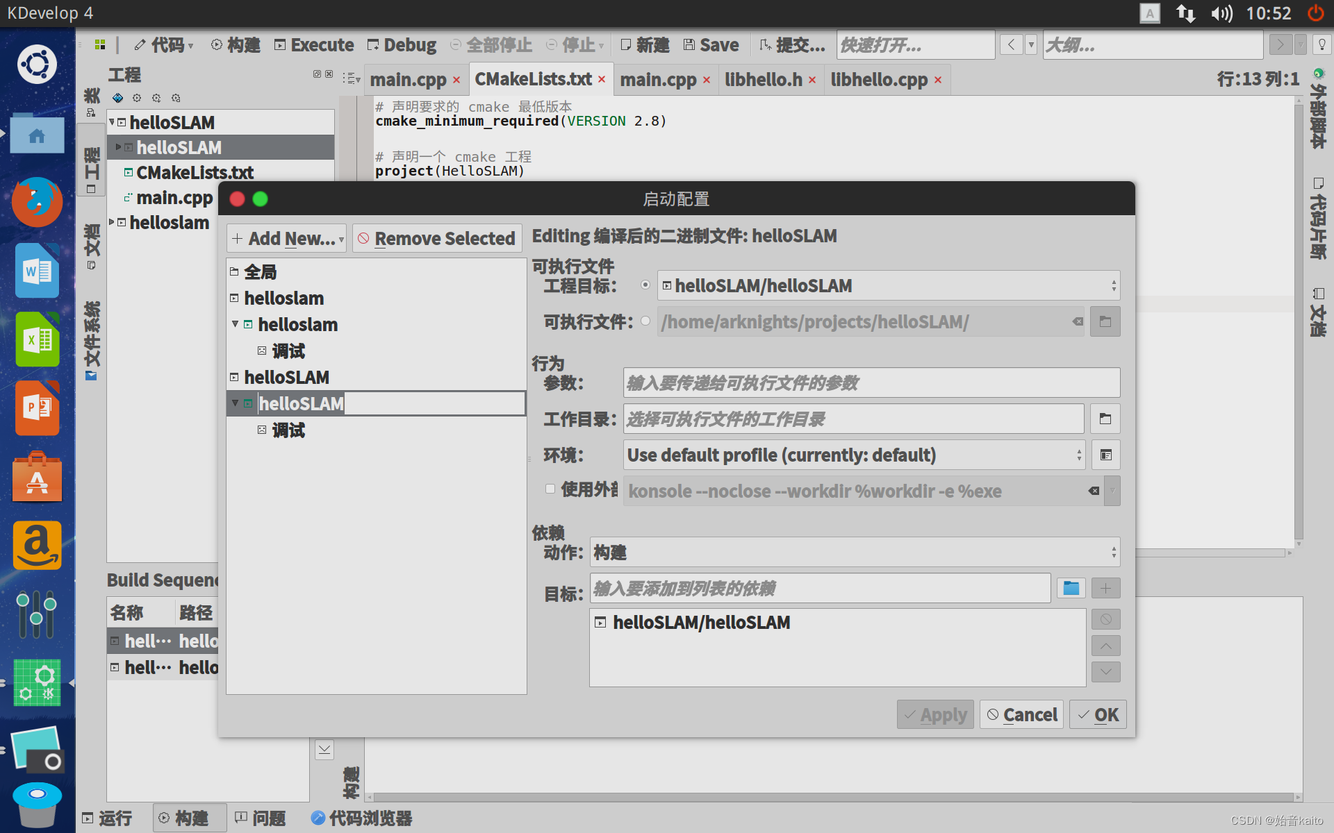Click the Apply button
The width and height of the screenshot is (1334, 833).
(x=934, y=714)
